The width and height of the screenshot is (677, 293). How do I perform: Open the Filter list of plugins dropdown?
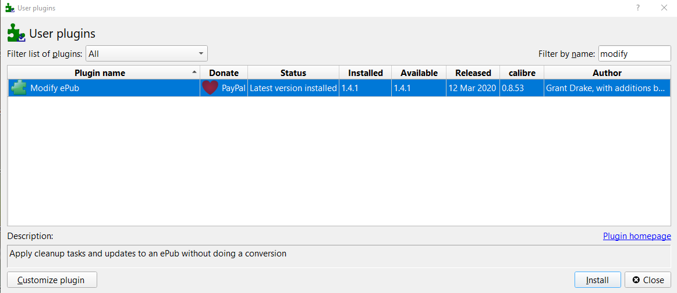(147, 53)
